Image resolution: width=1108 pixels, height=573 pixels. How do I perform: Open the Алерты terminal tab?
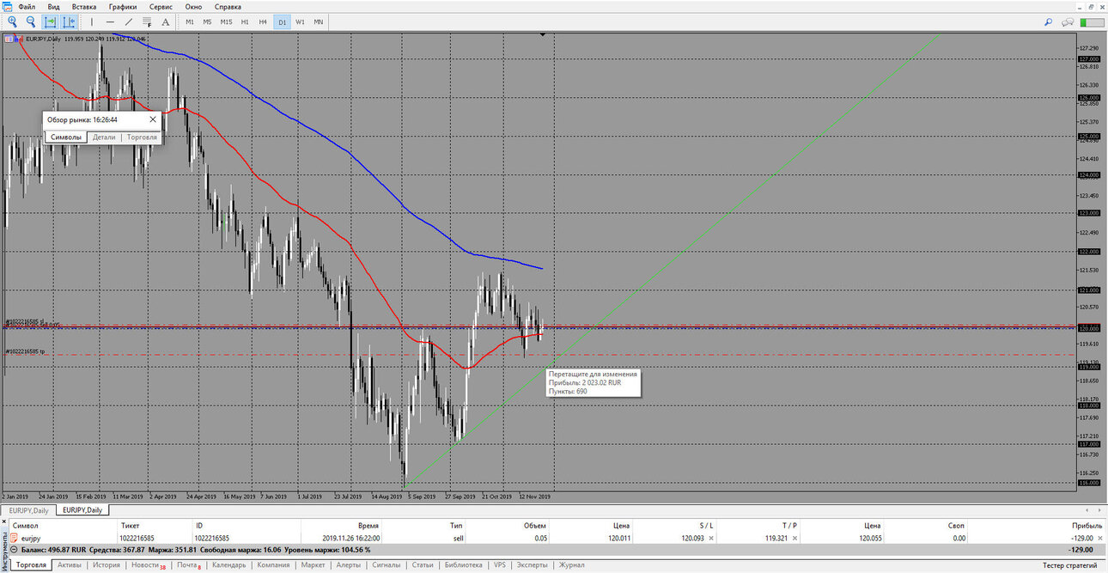coord(349,564)
